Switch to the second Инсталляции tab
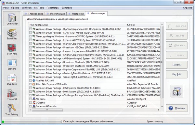 pos(97,13)
